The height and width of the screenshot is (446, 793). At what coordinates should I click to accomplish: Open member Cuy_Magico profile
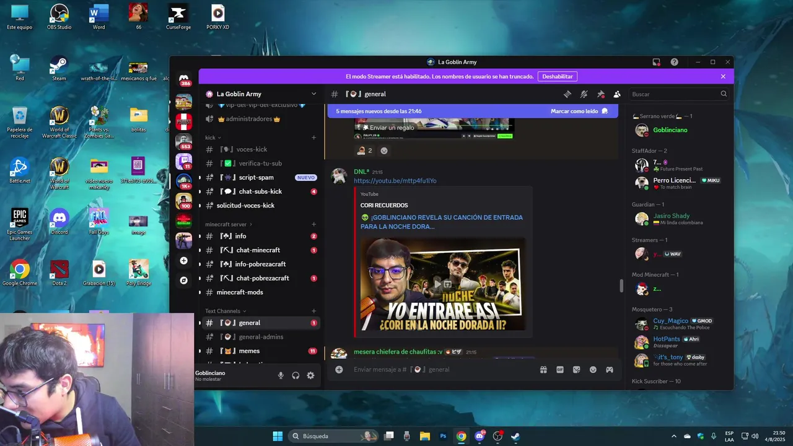coord(678,324)
